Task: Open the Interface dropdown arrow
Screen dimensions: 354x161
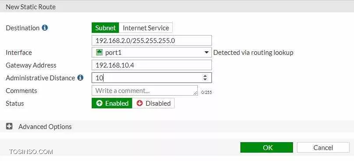Action: [x=206, y=53]
